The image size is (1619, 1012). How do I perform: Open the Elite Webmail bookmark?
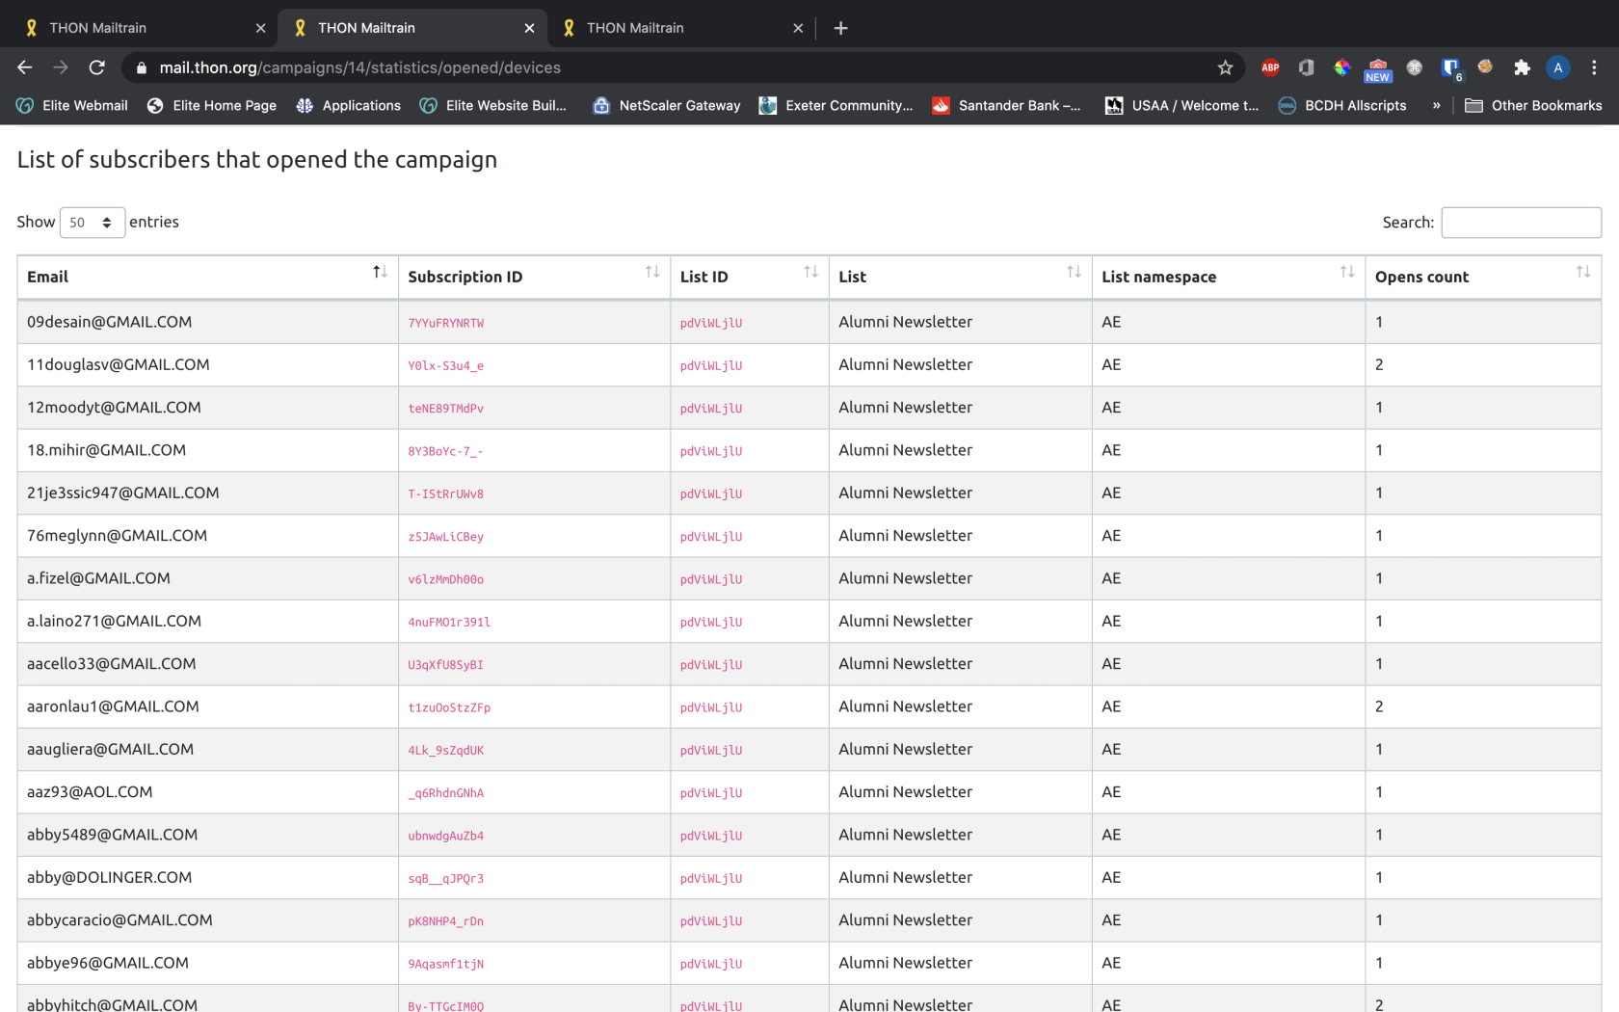(x=72, y=105)
